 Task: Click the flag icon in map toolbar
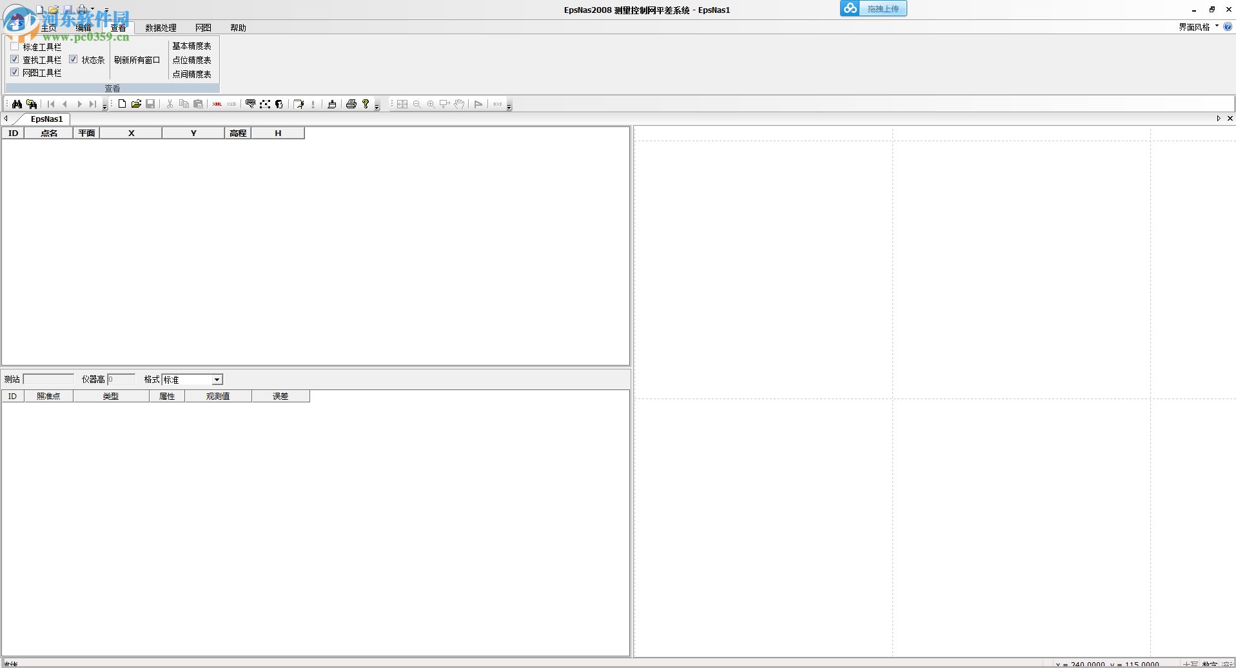478,104
